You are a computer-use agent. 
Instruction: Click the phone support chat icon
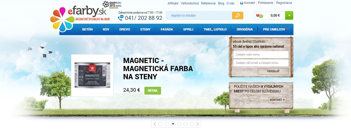coord(121,18)
